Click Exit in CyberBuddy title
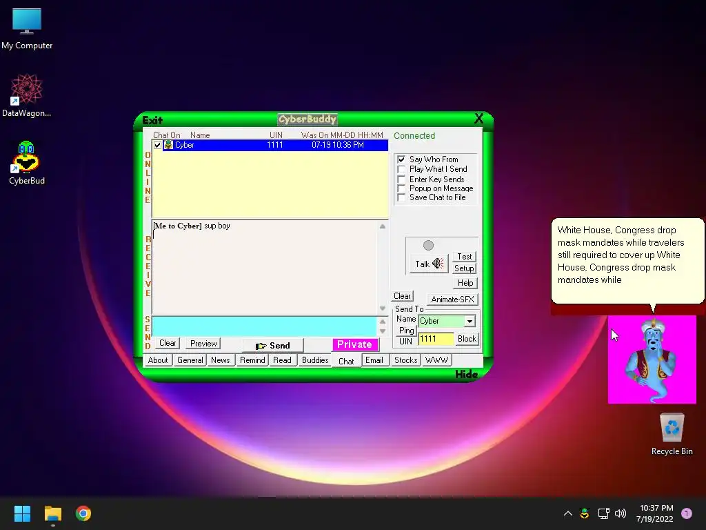This screenshot has width=706, height=530. tap(152, 120)
